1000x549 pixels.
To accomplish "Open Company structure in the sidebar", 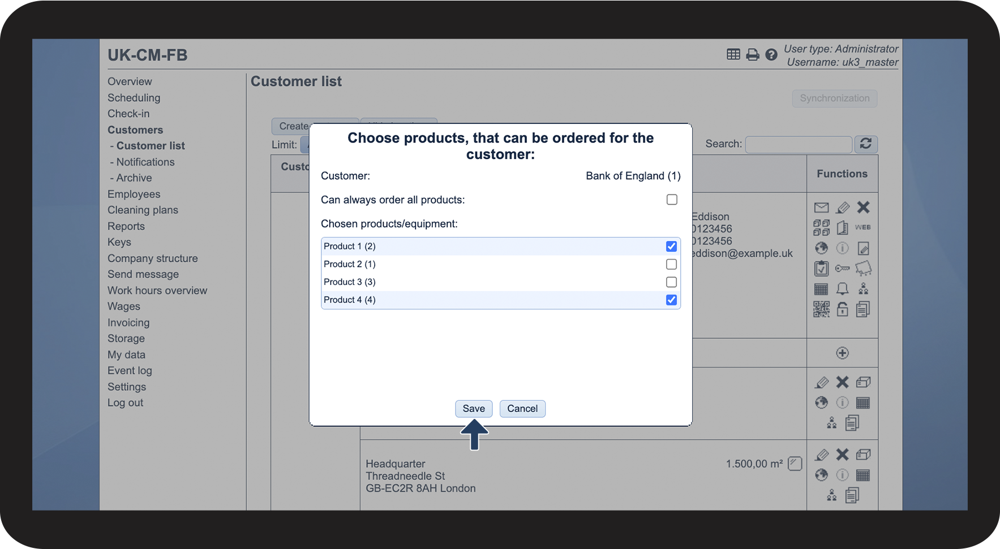I will pyautogui.click(x=153, y=258).
